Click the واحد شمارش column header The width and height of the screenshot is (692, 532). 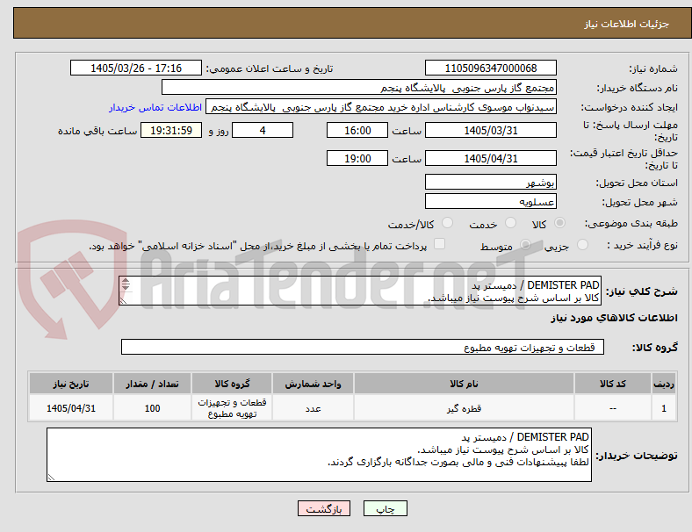tap(313, 384)
